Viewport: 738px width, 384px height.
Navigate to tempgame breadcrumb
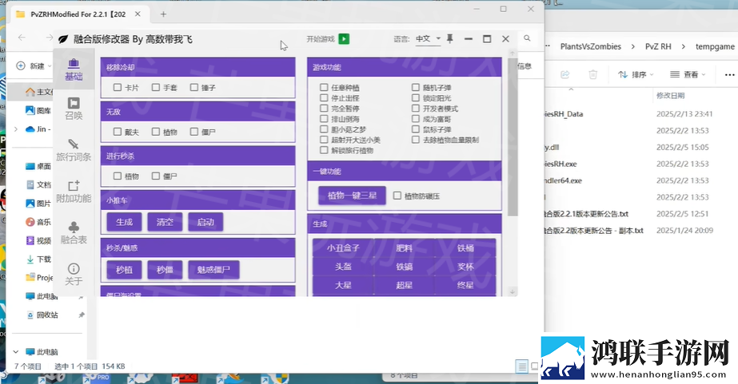click(715, 46)
